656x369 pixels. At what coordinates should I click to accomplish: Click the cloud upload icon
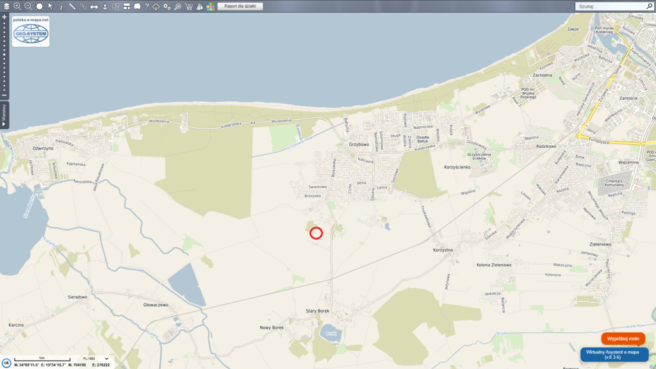point(156,6)
